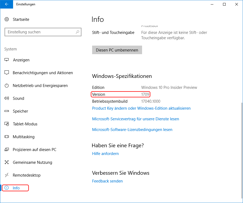
Task: Open Projizieren auf diesen PC
Action: pyautogui.click(x=34, y=150)
